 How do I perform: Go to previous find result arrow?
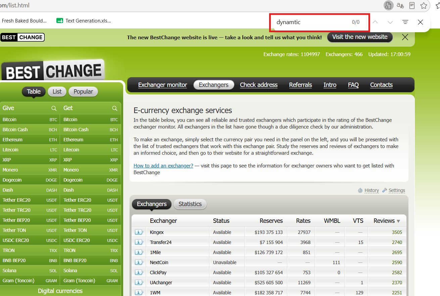(375, 22)
